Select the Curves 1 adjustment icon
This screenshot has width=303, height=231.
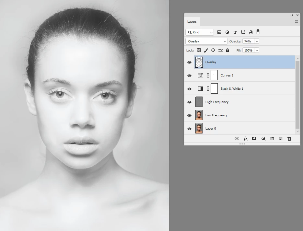click(200, 75)
